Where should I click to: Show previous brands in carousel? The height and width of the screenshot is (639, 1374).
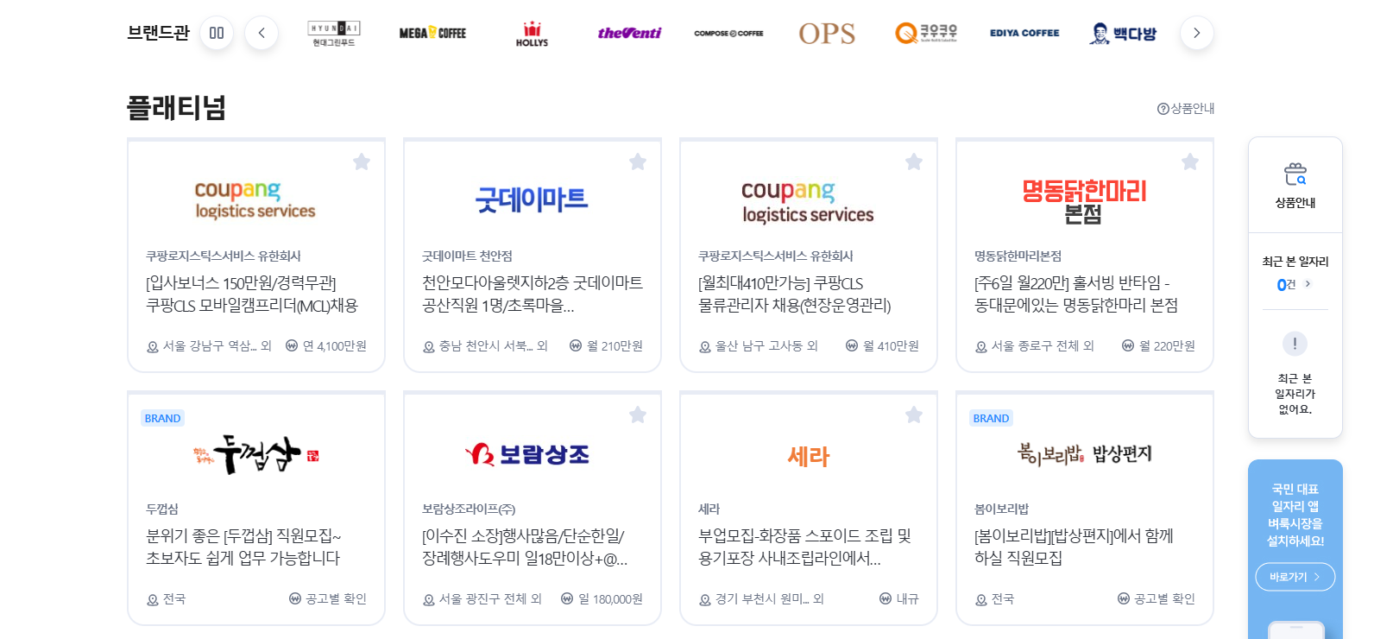[262, 33]
